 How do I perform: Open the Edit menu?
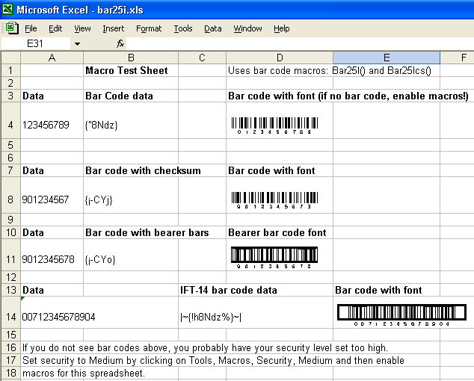(x=55, y=28)
